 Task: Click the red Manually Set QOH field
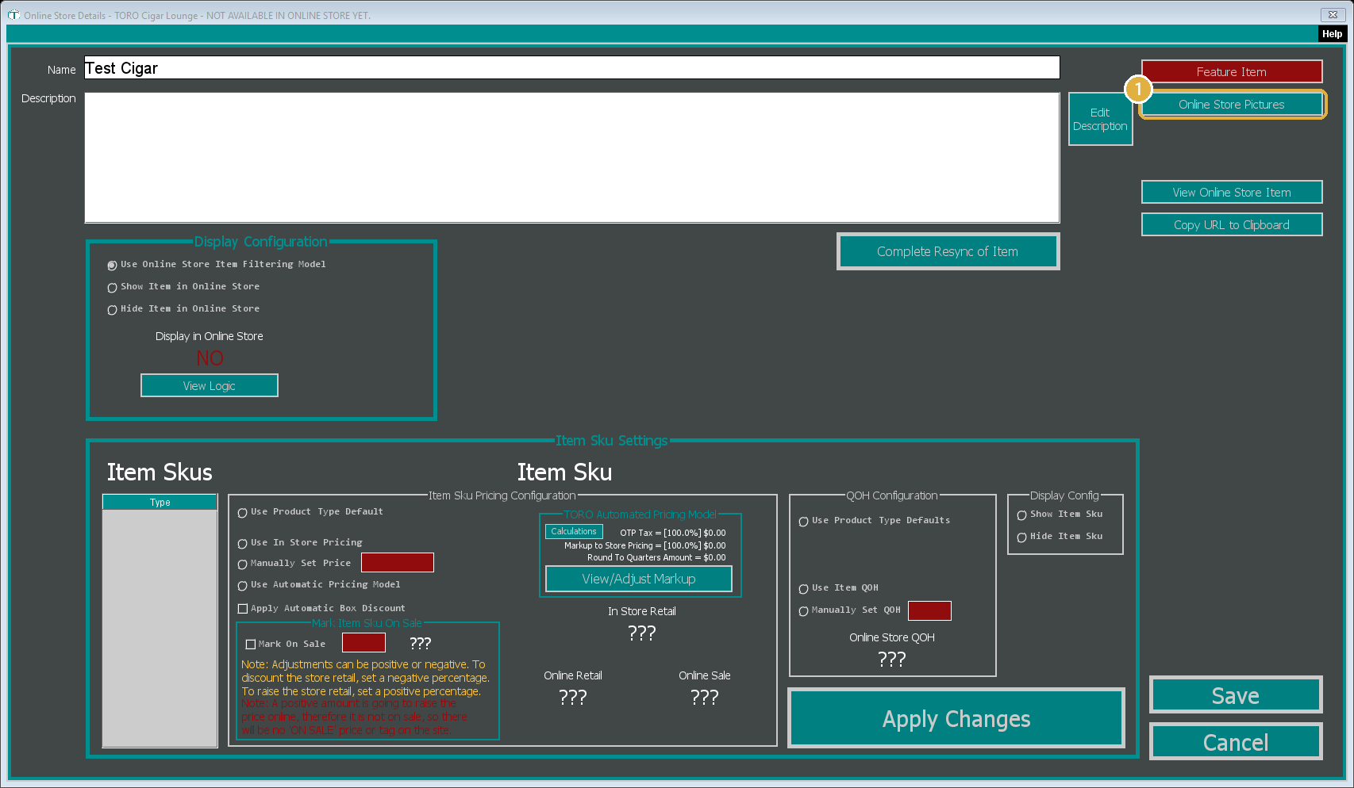coord(929,610)
